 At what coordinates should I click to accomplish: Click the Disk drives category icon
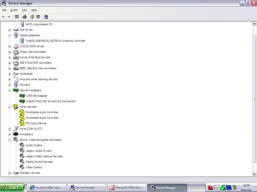pos(16,30)
